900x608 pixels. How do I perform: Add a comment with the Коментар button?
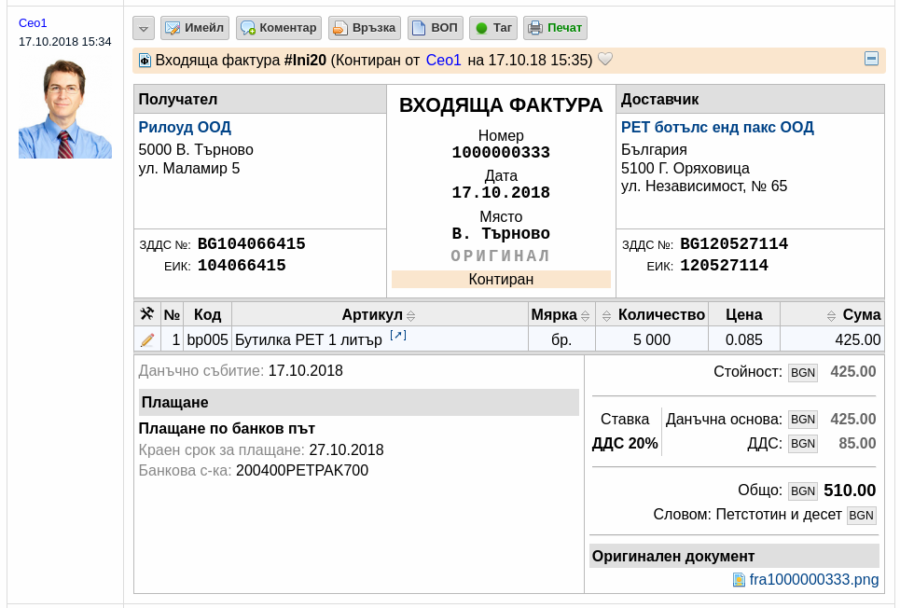click(x=279, y=28)
